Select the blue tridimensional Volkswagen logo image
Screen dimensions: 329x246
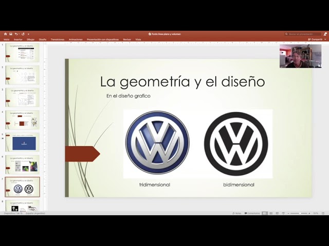[x=157, y=142]
